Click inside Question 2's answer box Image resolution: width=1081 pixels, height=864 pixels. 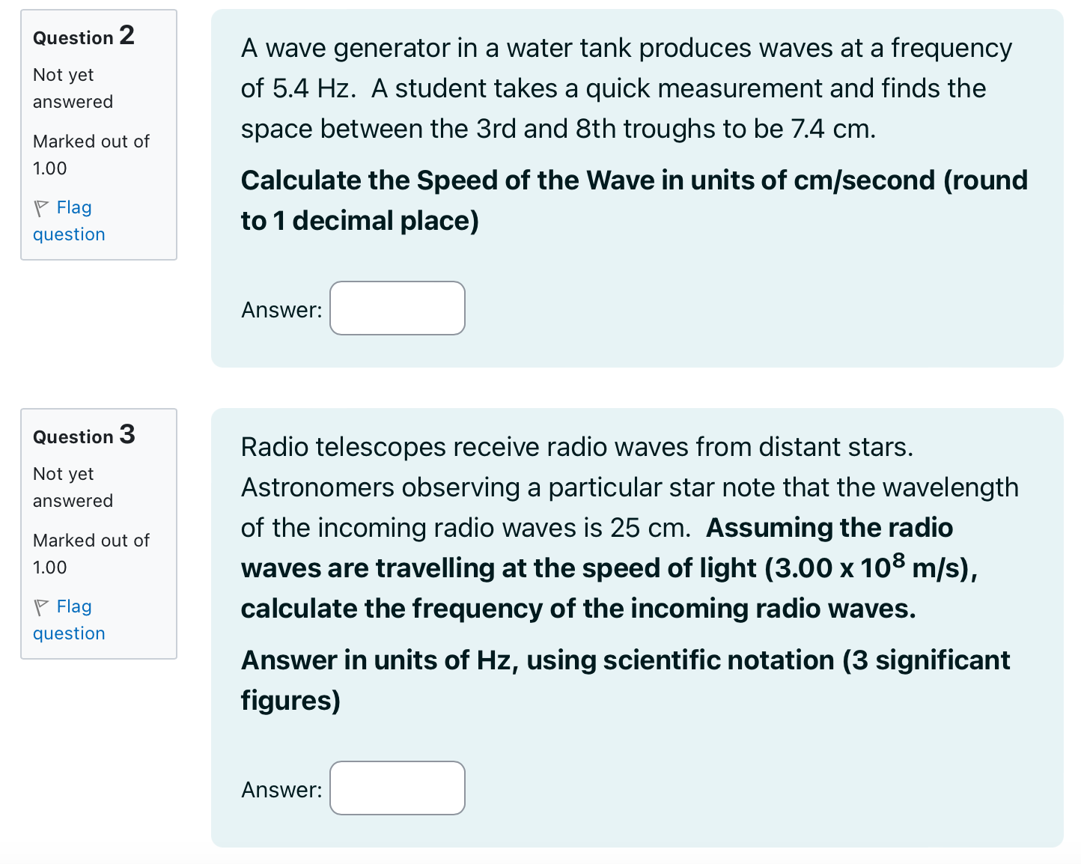397,308
